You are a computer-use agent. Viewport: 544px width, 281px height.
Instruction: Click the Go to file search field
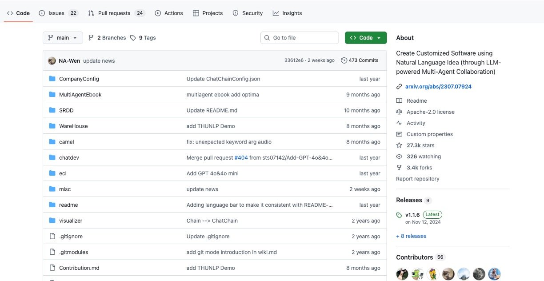tap(300, 38)
